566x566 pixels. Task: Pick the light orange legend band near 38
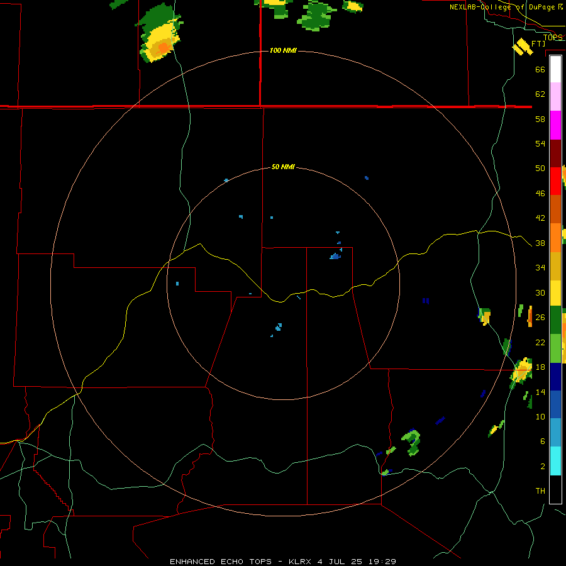point(555,238)
